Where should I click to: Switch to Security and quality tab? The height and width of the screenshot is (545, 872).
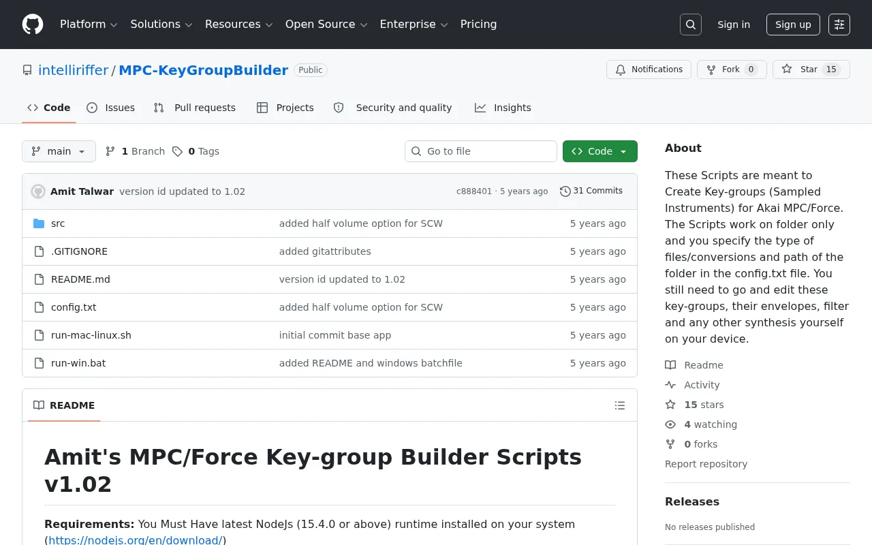pyautogui.click(x=393, y=108)
